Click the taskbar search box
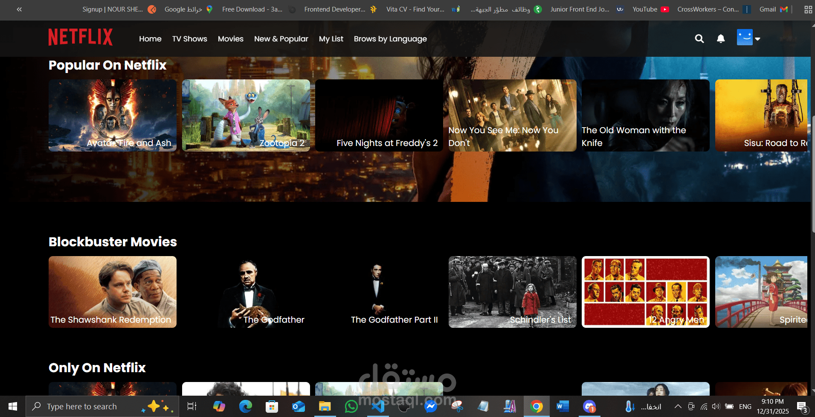Viewport: 815px width, 417px height. (x=102, y=406)
